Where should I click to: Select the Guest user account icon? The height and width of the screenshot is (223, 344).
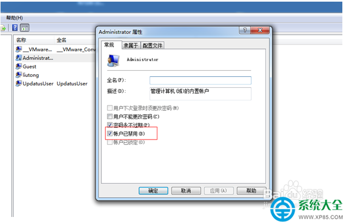pos(19,66)
